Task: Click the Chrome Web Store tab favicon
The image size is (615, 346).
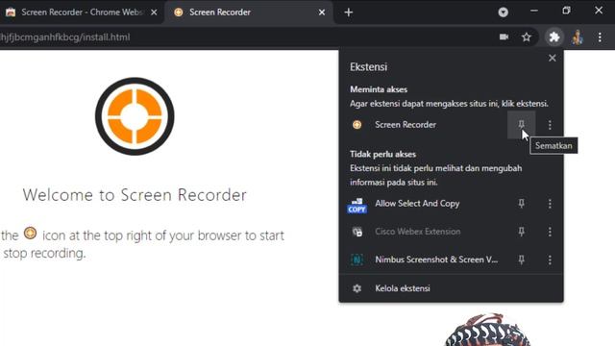Action: [11, 12]
